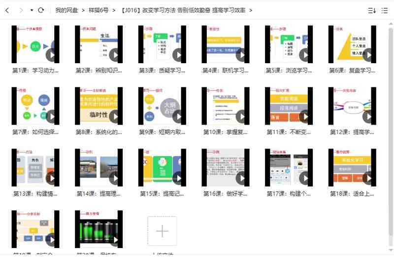
Task: Play the battery-themed 第20课 video
Action: click(x=115, y=239)
